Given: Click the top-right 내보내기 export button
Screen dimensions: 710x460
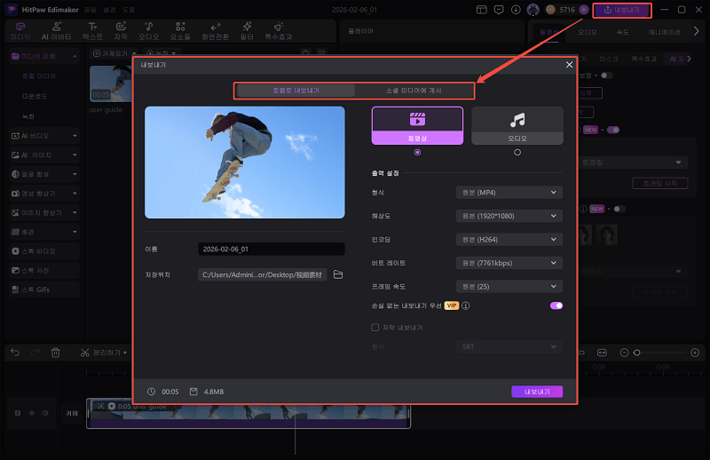Looking at the screenshot, I should click(621, 10).
